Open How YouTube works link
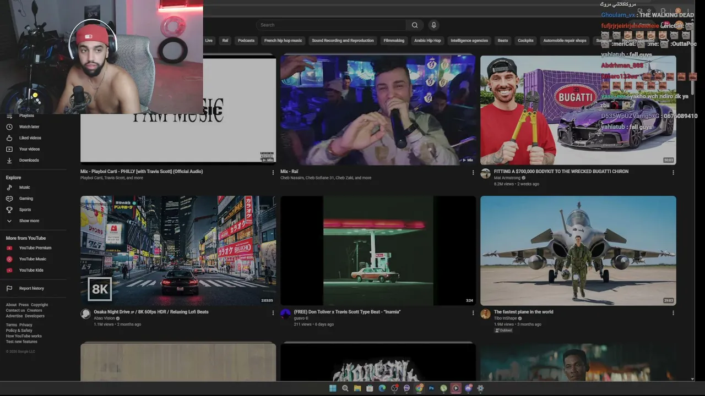 24,336
